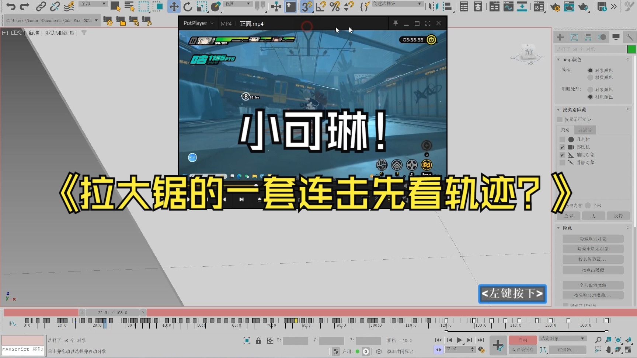This screenshot has height=358, width=637.
Task: Toggle the 3D Snaps button
Action: [306, 6]
